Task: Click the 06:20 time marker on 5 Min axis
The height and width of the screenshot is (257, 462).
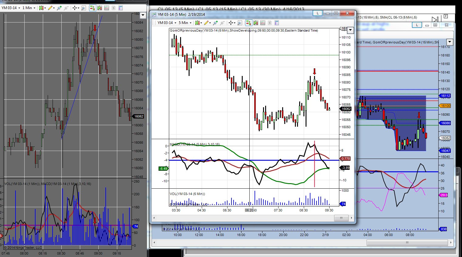Action: click(250, 210)
